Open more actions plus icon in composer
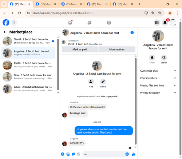Viewport: 182px width, 159px height. [63, 154]
